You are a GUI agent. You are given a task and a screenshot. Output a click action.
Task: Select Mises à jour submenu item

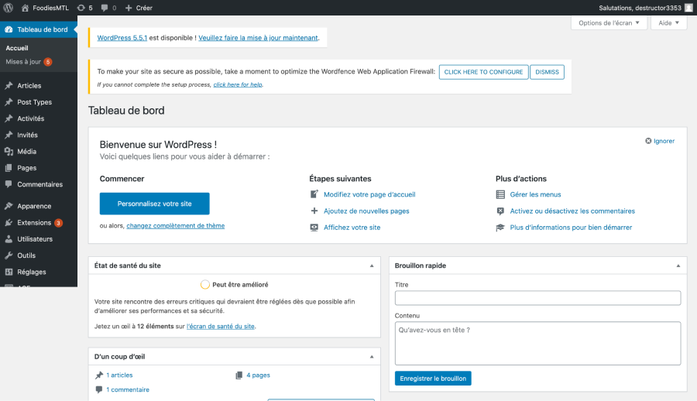coord(23,61)
